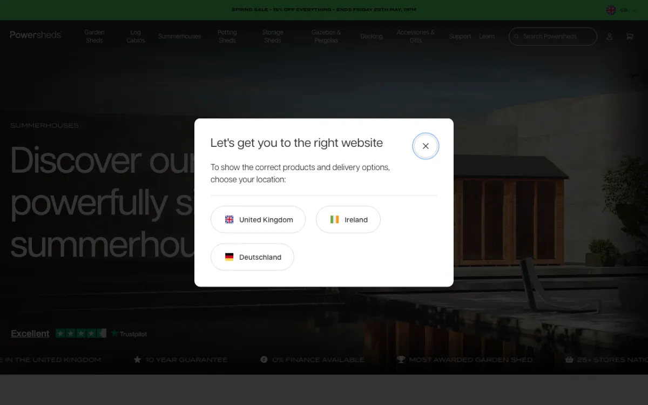Open the account profile icon
This screenshot has width=648, height=405.
609,36
